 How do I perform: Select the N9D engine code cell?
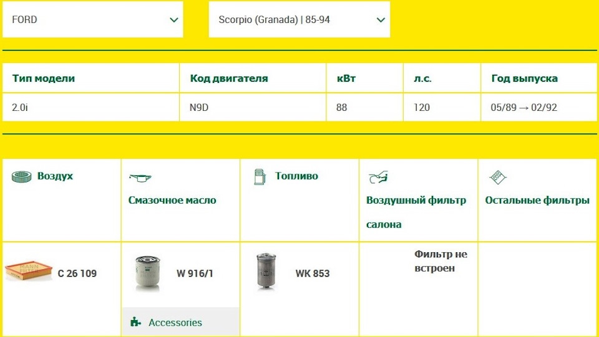click(253, 108)
